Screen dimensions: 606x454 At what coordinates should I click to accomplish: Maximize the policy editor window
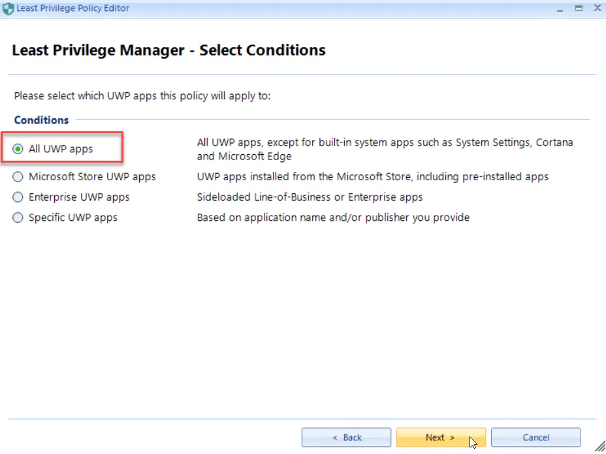pyautogui.click(x=578, y=8)
